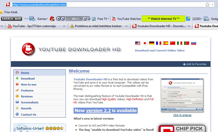Click the SEARCH WEB toolbar button
218x132 pixels.
[11, 19]
